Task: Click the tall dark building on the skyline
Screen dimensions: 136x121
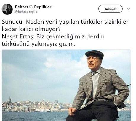Action: [x=56, y=102]
